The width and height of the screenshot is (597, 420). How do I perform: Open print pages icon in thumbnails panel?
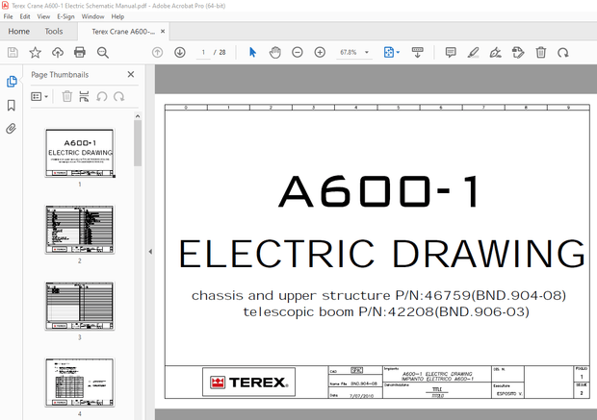(x=84, y=96)
